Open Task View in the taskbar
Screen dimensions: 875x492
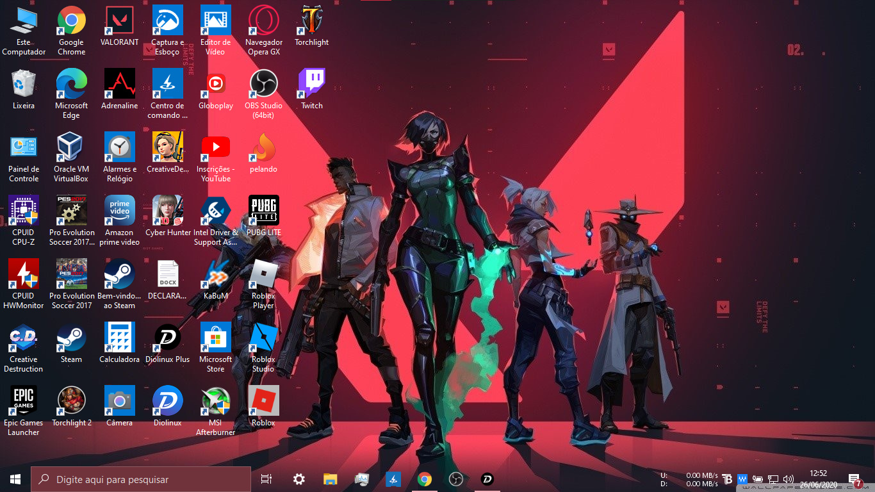(266, 479)
